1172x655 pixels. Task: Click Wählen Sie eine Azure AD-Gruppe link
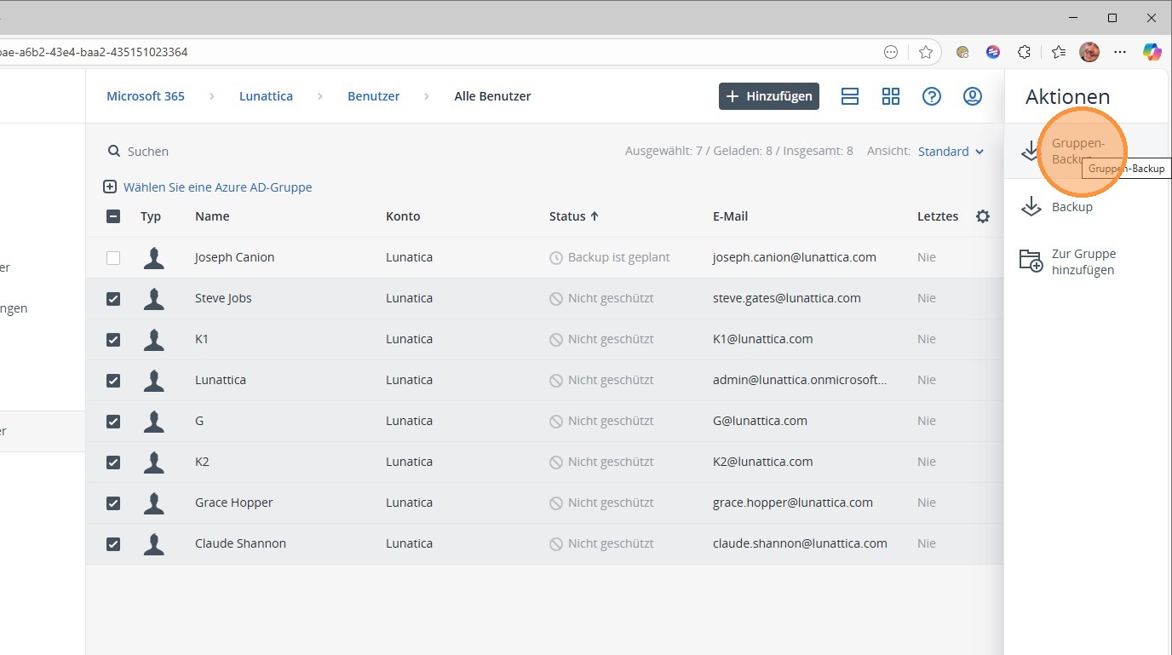(x=218, y=187)
